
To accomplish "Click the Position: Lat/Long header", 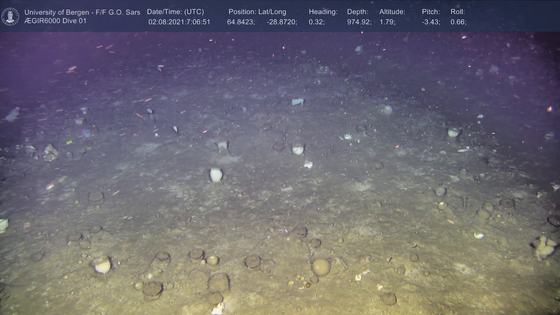I will [x=257, y=12].
